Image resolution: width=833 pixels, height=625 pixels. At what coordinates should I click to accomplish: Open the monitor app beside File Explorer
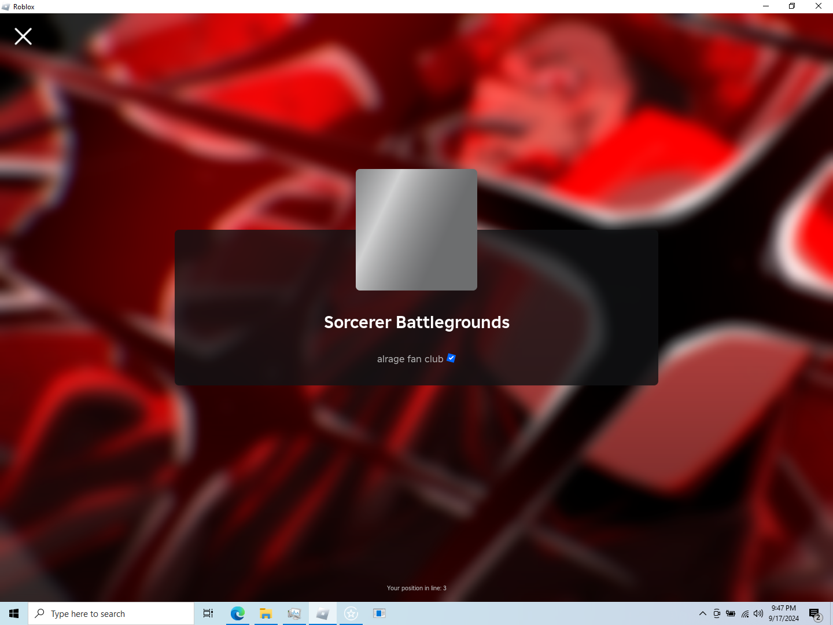(294, 613)
